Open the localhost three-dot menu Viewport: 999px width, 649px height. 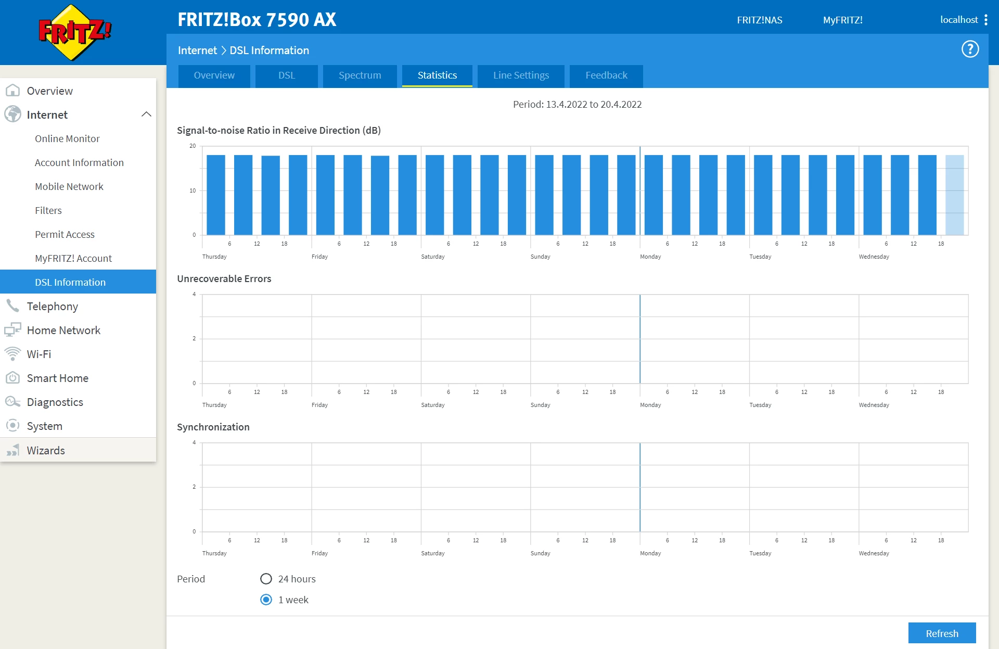986,20
